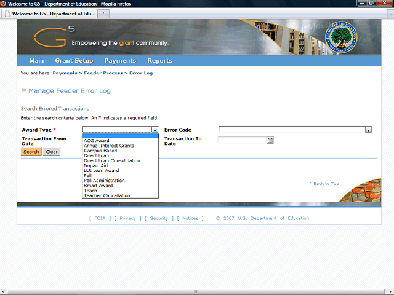Open the Transaction To Date calendar picker

(270, 140)
